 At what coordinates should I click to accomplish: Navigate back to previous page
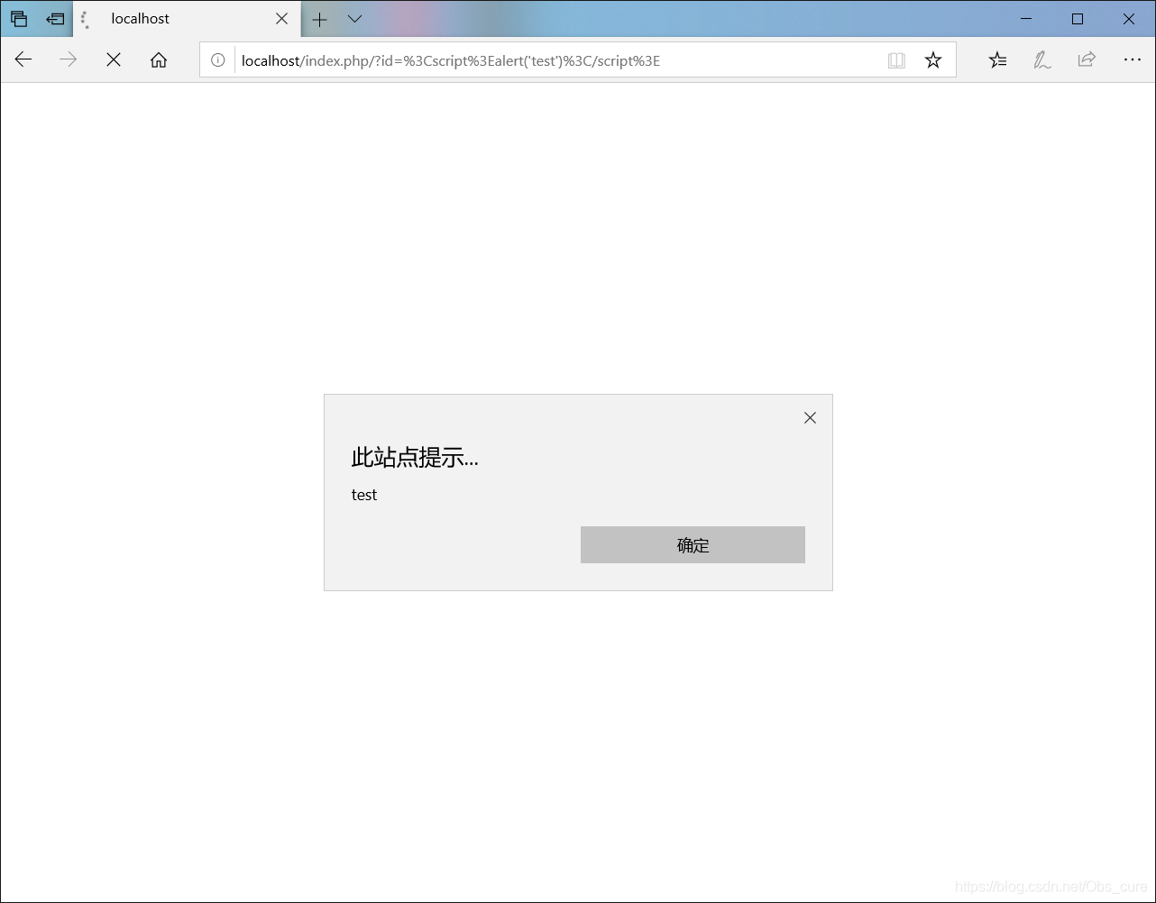pos(23,59)
